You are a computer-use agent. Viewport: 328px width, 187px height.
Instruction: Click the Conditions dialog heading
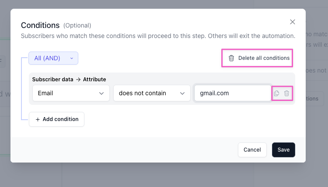click(40, 25)
